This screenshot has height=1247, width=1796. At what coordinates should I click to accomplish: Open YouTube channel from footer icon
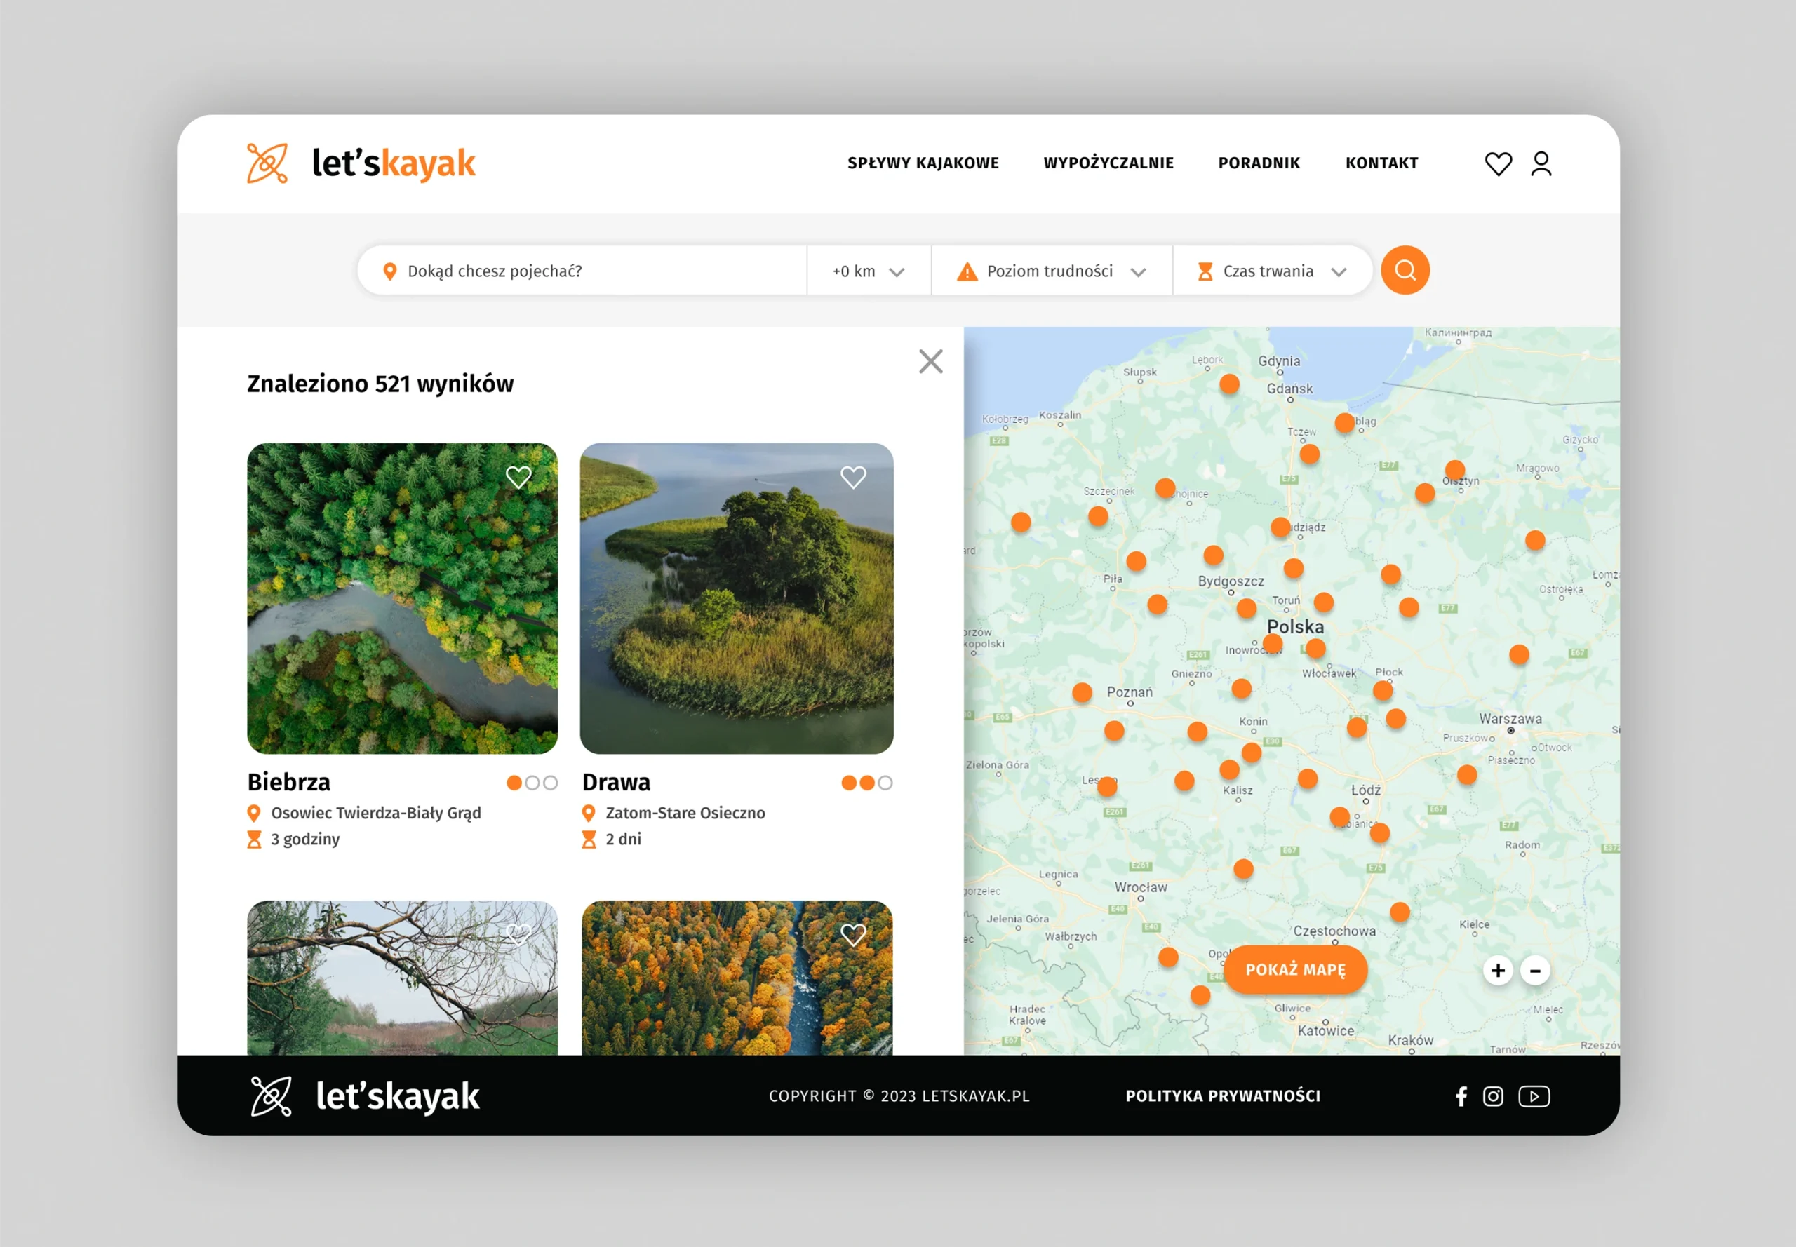(x=1534, y=1096)
